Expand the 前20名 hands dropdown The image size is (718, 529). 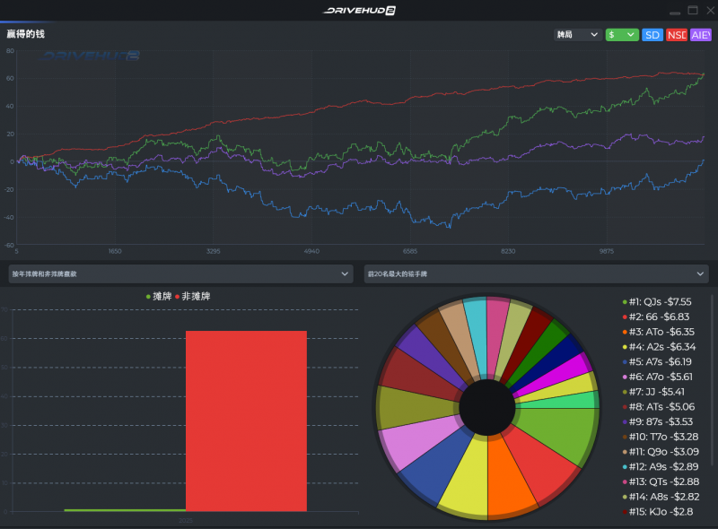[537, 273]
